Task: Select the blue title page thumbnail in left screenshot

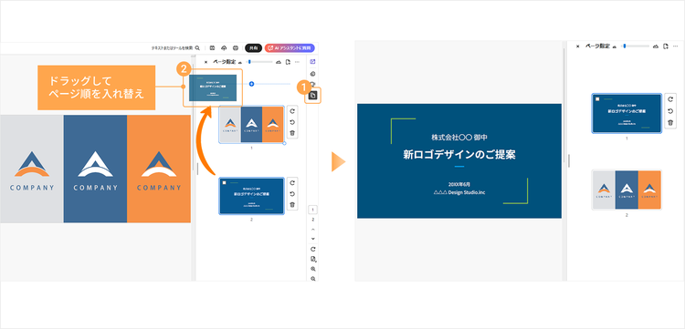Action: (x=252, y=196)
